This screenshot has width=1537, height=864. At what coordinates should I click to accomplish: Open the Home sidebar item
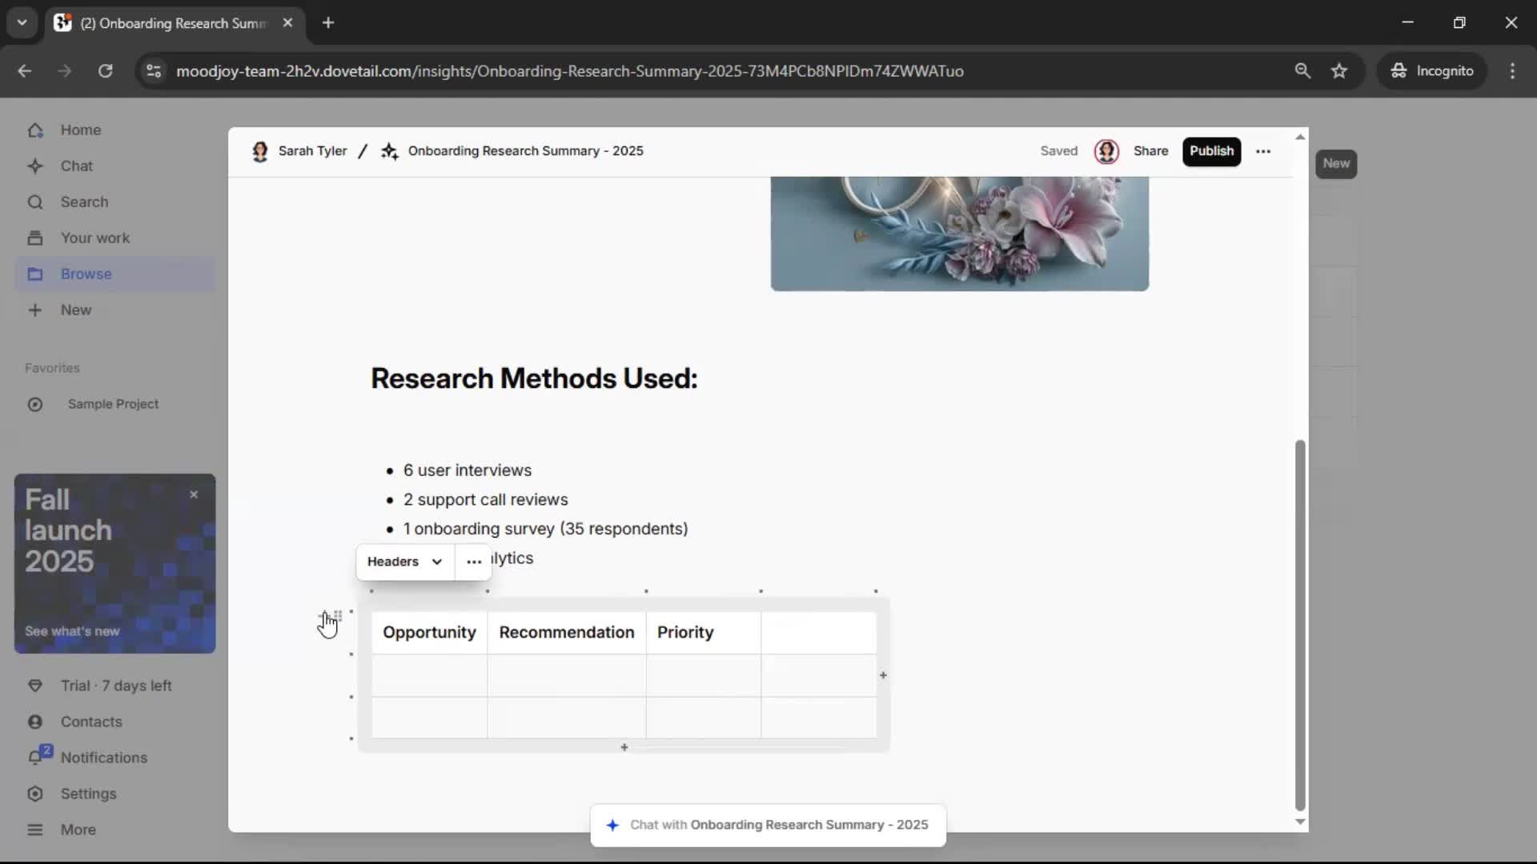80,130
